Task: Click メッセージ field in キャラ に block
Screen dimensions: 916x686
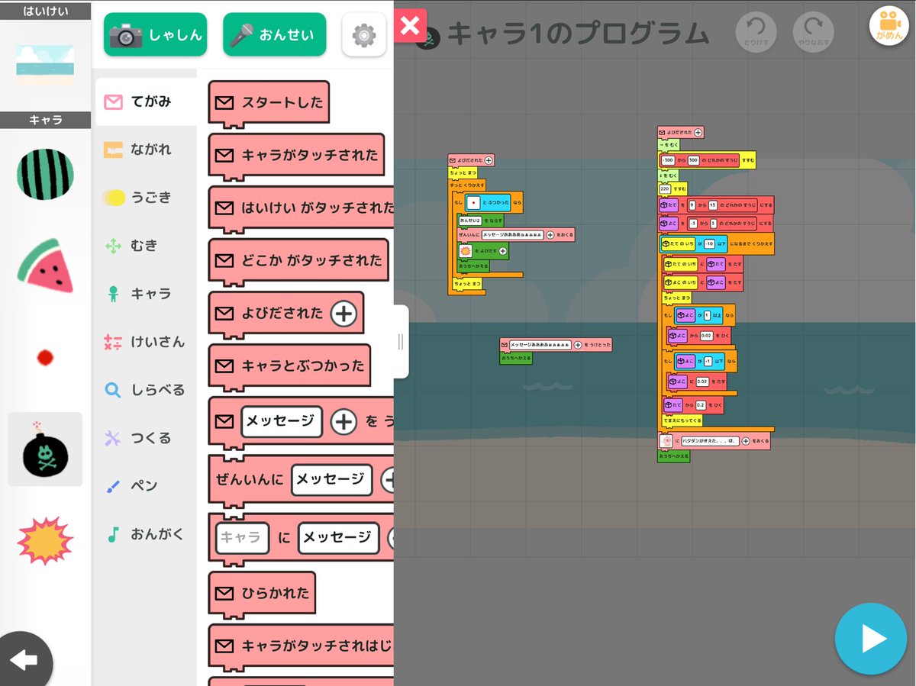Action: tap(338, 538)
